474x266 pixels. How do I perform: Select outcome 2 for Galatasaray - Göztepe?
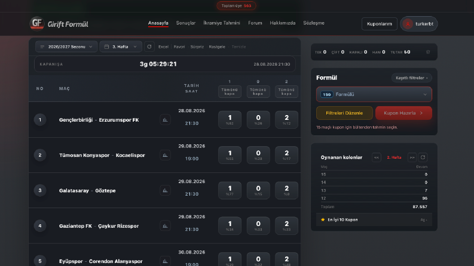[x=286, y=190]
